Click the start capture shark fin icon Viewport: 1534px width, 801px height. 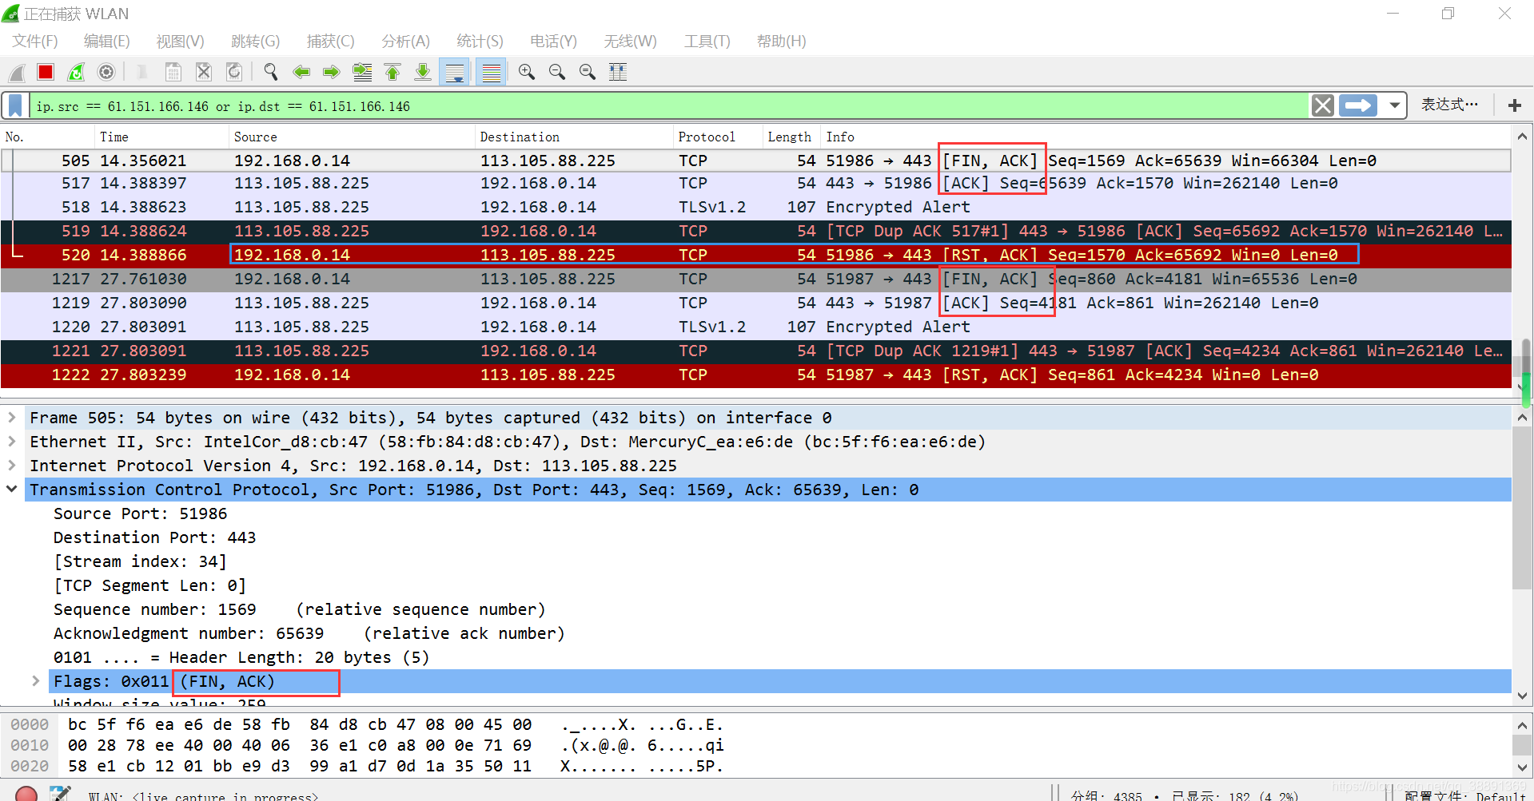tap(16, 73)
